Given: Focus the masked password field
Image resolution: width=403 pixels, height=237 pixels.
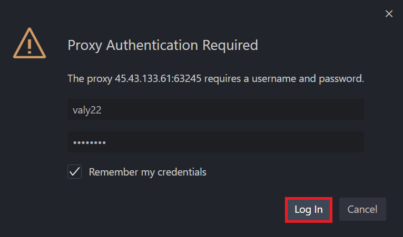Looking at the screenshot, I should [x=215, y=142].
